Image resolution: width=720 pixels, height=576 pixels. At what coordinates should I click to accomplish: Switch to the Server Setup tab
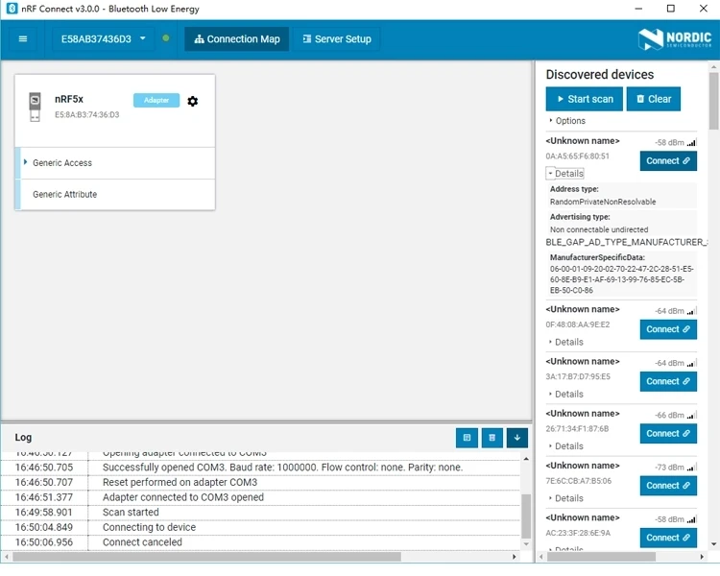(337, 39)
